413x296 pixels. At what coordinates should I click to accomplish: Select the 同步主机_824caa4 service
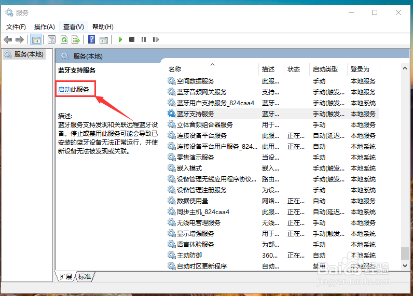click(x=203, y=212)
